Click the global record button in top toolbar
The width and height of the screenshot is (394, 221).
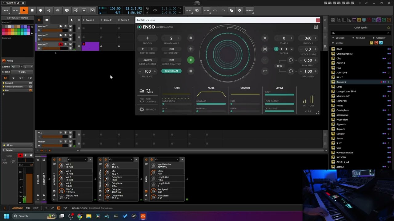coord(40,10)
